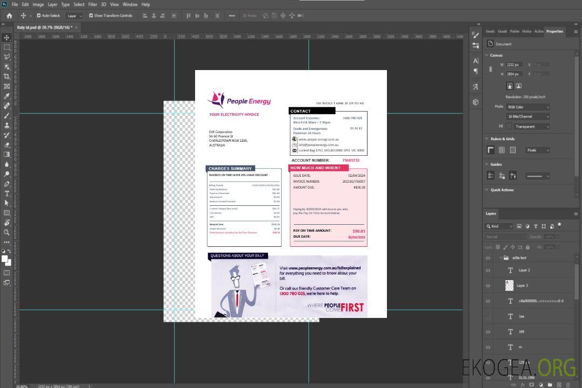Pick the Horizontal Type tool
This screenshot has height=388, width=582.
[x=7, y=193]
